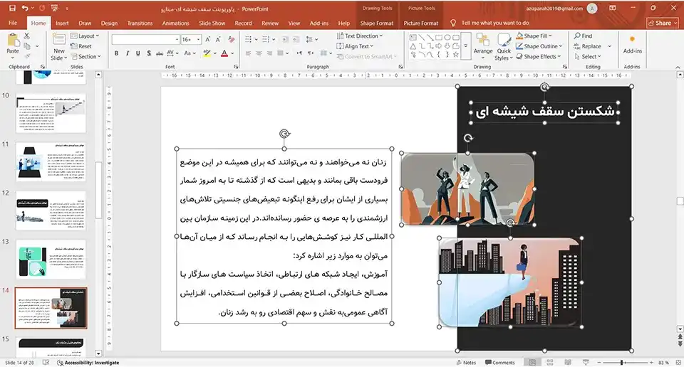Switch to Reading View in status bar
684x367 pixels.
point(568,362)
